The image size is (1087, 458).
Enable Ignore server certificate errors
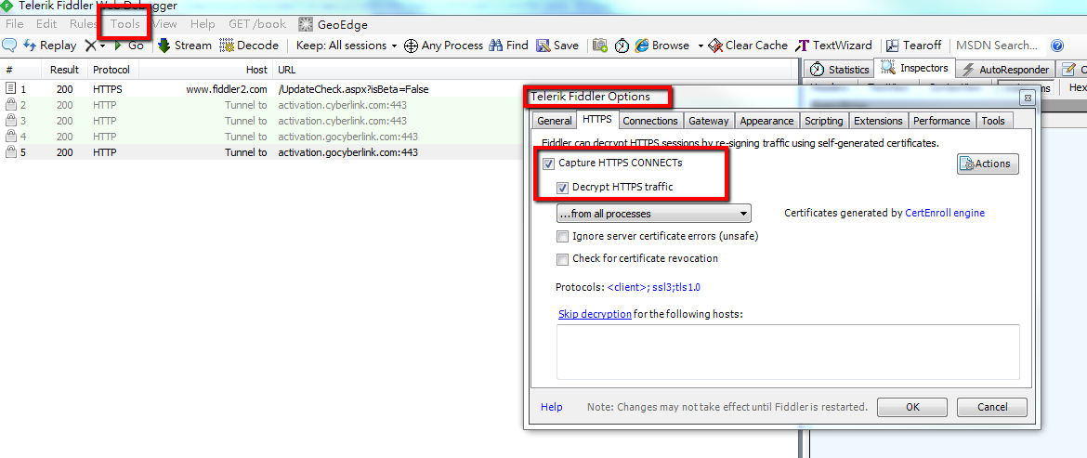562,236
